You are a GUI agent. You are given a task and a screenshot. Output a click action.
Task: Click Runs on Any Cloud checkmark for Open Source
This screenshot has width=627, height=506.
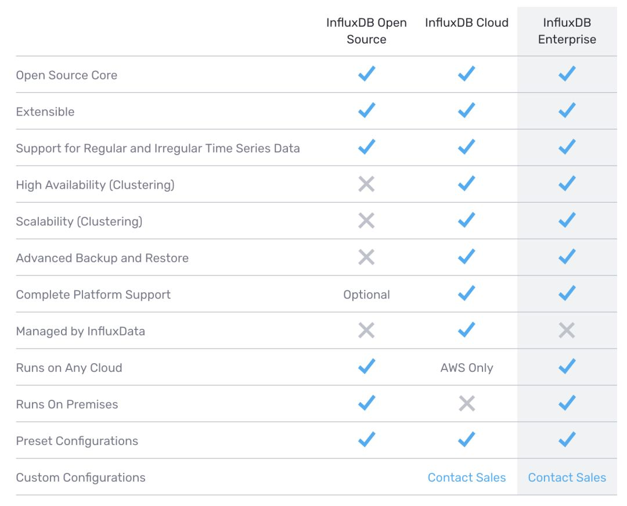366,367
